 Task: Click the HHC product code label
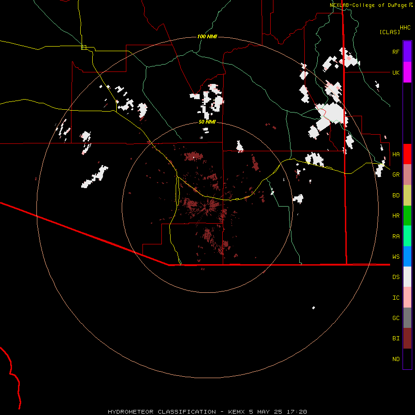tap(405, 28)
